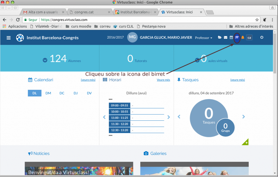Screen dimensions: 278x177
Task: Open curs moodle bookmark folder
Action: pos(78,26)
